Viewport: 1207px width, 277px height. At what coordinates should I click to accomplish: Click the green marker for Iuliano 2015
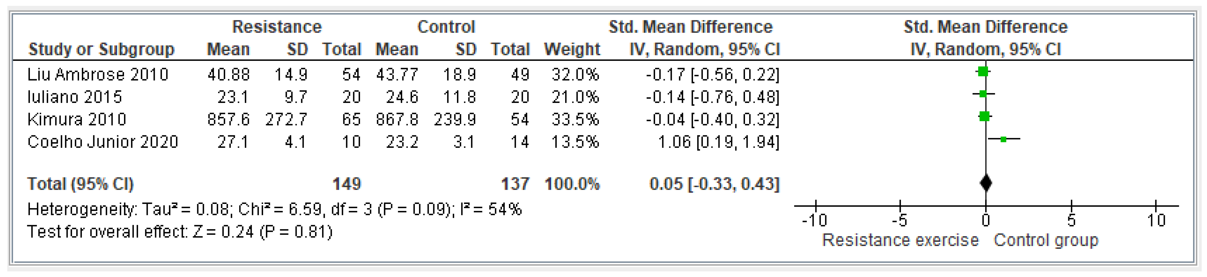983,94
